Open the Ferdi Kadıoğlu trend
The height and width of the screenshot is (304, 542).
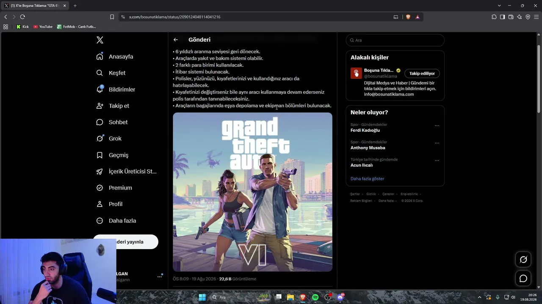tap(365, 130)
